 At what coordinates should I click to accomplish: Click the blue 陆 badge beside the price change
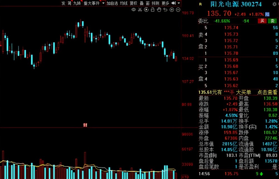coord(267,14)
